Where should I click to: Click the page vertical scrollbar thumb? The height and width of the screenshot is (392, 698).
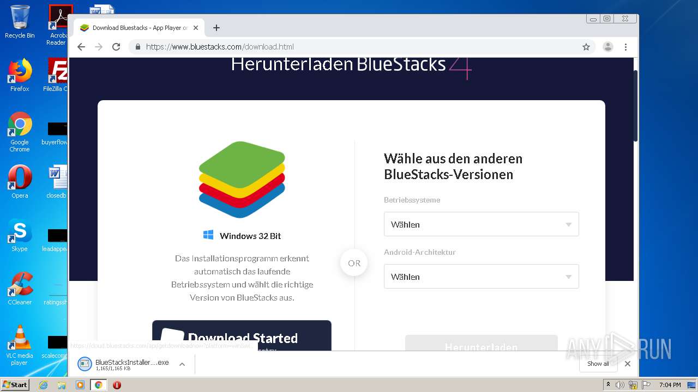tap(635, 106)
